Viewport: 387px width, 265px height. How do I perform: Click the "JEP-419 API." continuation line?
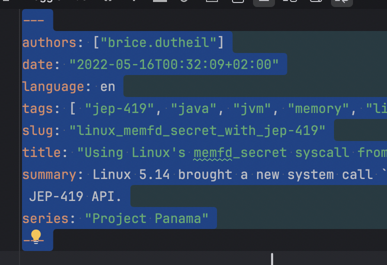[75, 196]
